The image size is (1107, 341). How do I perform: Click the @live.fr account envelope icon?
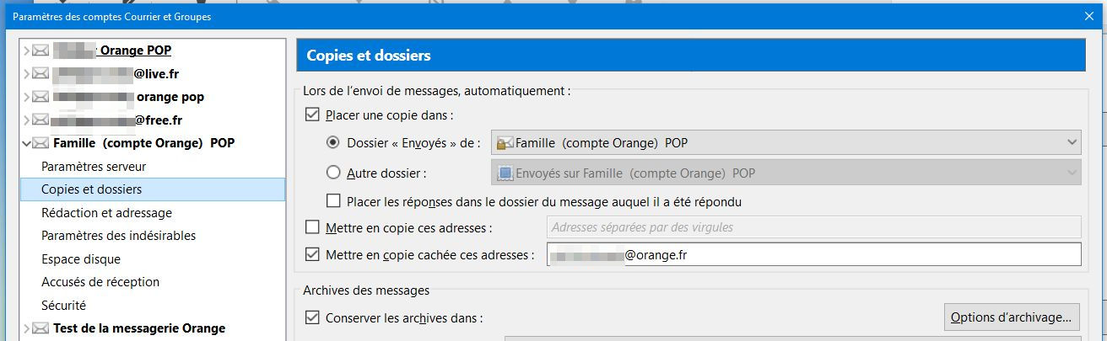[40, 74]
